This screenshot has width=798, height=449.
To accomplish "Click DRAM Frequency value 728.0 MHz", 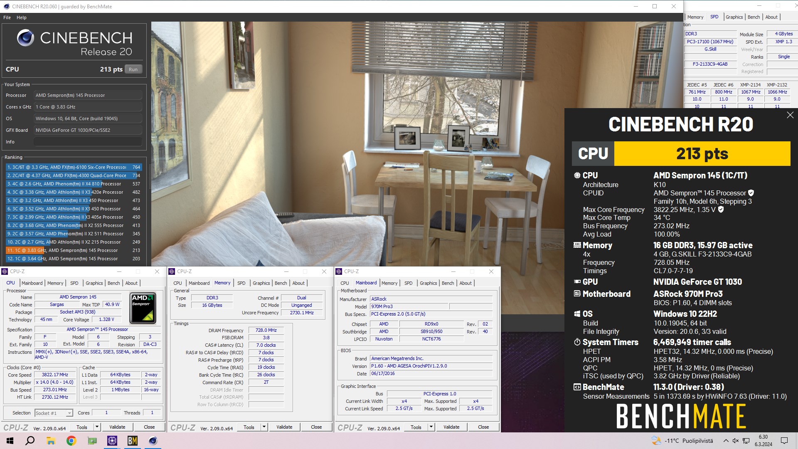I will coord(266,330).
